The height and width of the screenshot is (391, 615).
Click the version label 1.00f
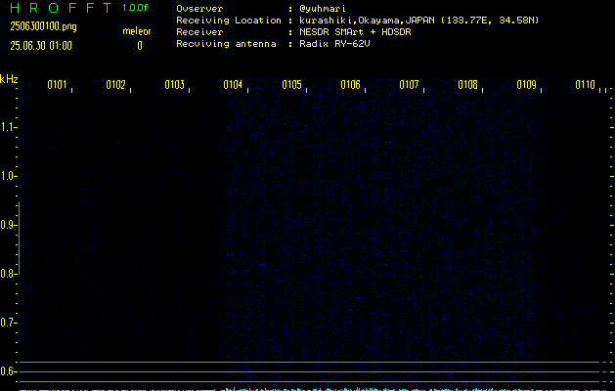tap(135, 8)
